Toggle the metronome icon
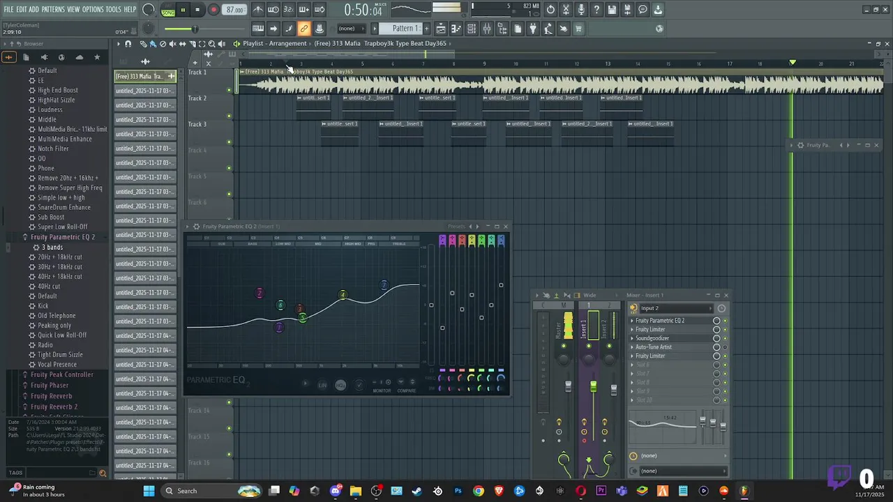893x502 pixels. tap(258, 10)
